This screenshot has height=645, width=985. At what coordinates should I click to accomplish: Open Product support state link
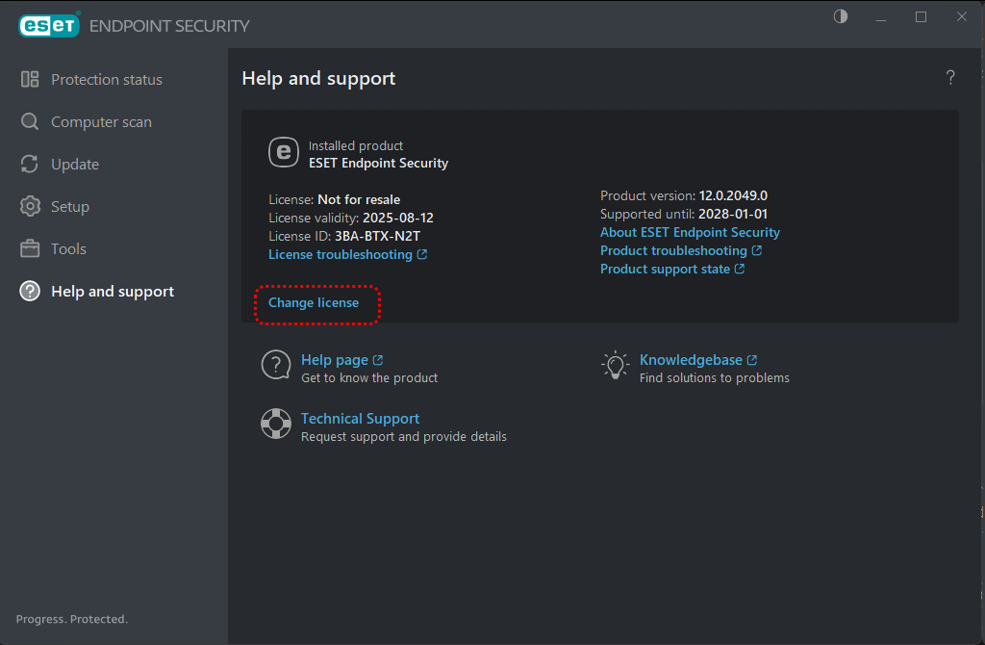click(x=665, y=270)
